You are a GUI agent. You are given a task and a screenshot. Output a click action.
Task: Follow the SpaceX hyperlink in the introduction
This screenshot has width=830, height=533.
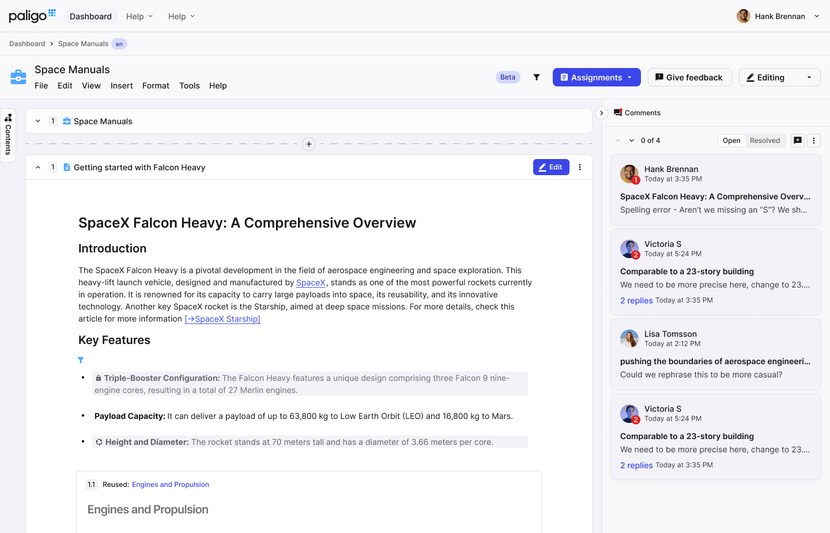point(311,283)
